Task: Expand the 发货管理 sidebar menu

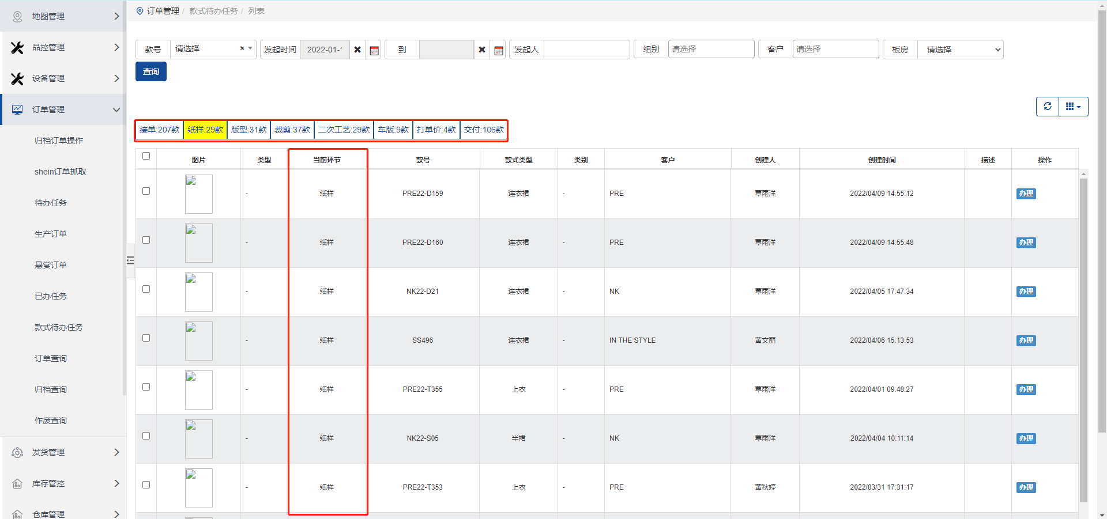Action: pos(63,452)
